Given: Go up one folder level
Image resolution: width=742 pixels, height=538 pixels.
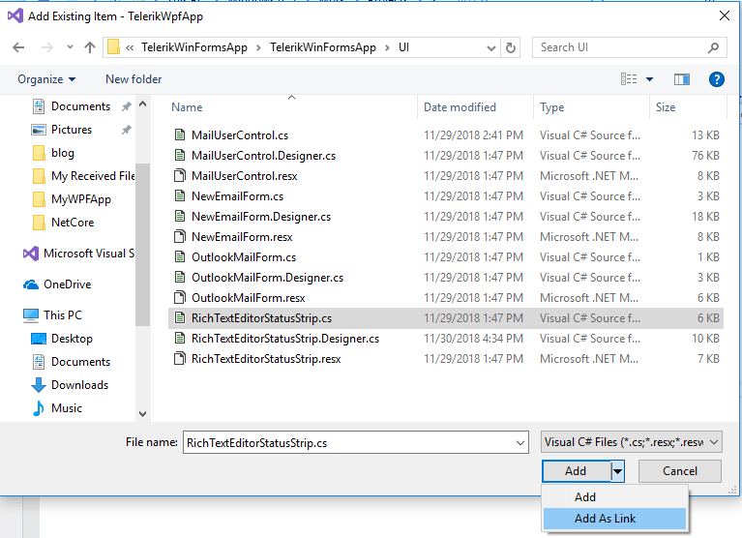Looking at the screenshot, I should 90,47.
